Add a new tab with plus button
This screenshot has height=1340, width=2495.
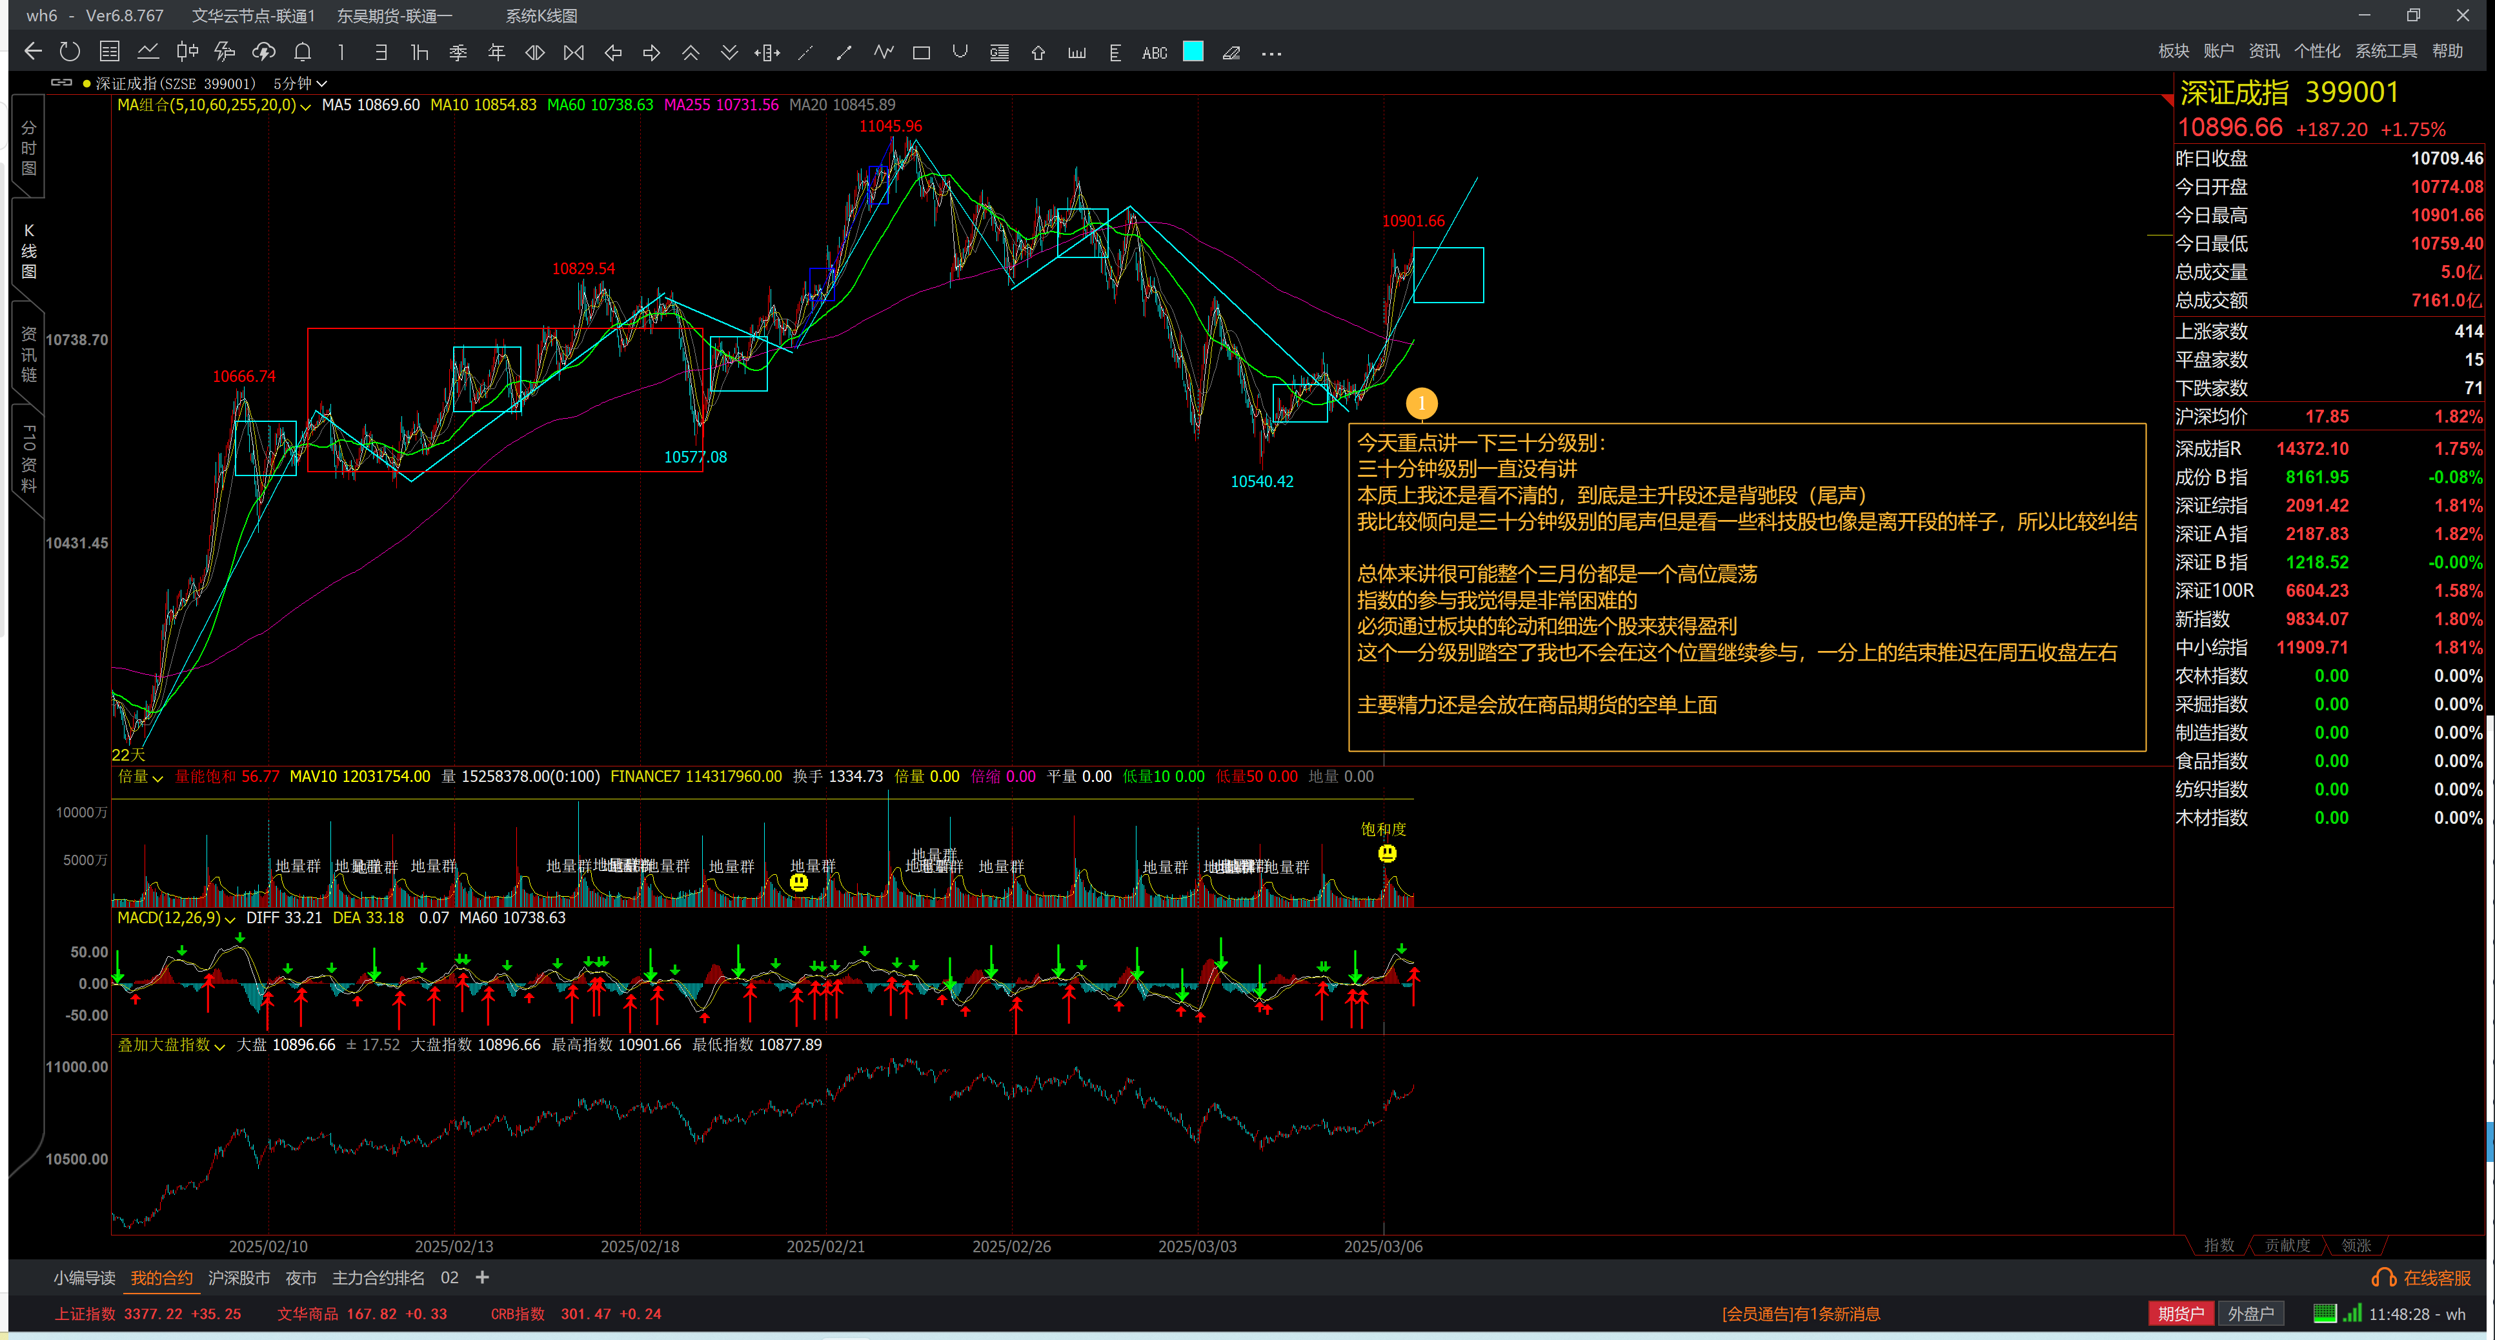pyautogui.click(x=481, y=1278)
